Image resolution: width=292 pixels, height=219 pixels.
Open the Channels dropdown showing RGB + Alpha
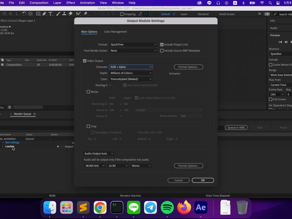tap(131, 67)
